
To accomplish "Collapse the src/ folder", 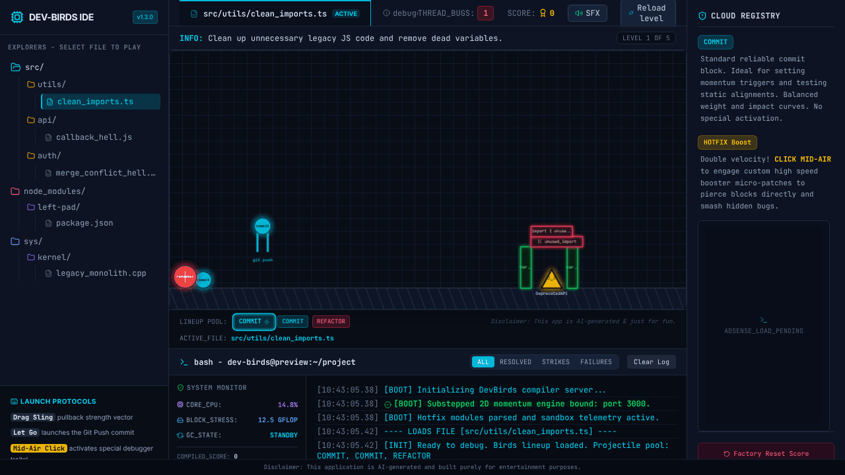I will click(26, 67).
